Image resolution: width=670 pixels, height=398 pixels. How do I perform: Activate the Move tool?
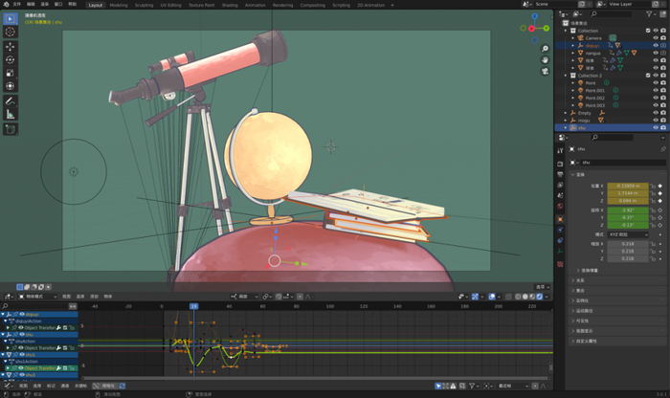click(11, 46)
